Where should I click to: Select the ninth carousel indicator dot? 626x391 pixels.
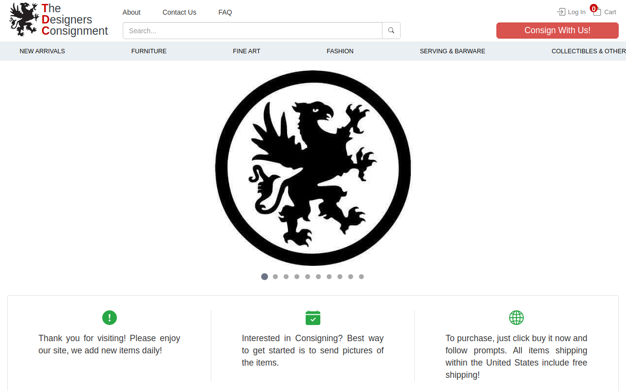coord(351,277)
